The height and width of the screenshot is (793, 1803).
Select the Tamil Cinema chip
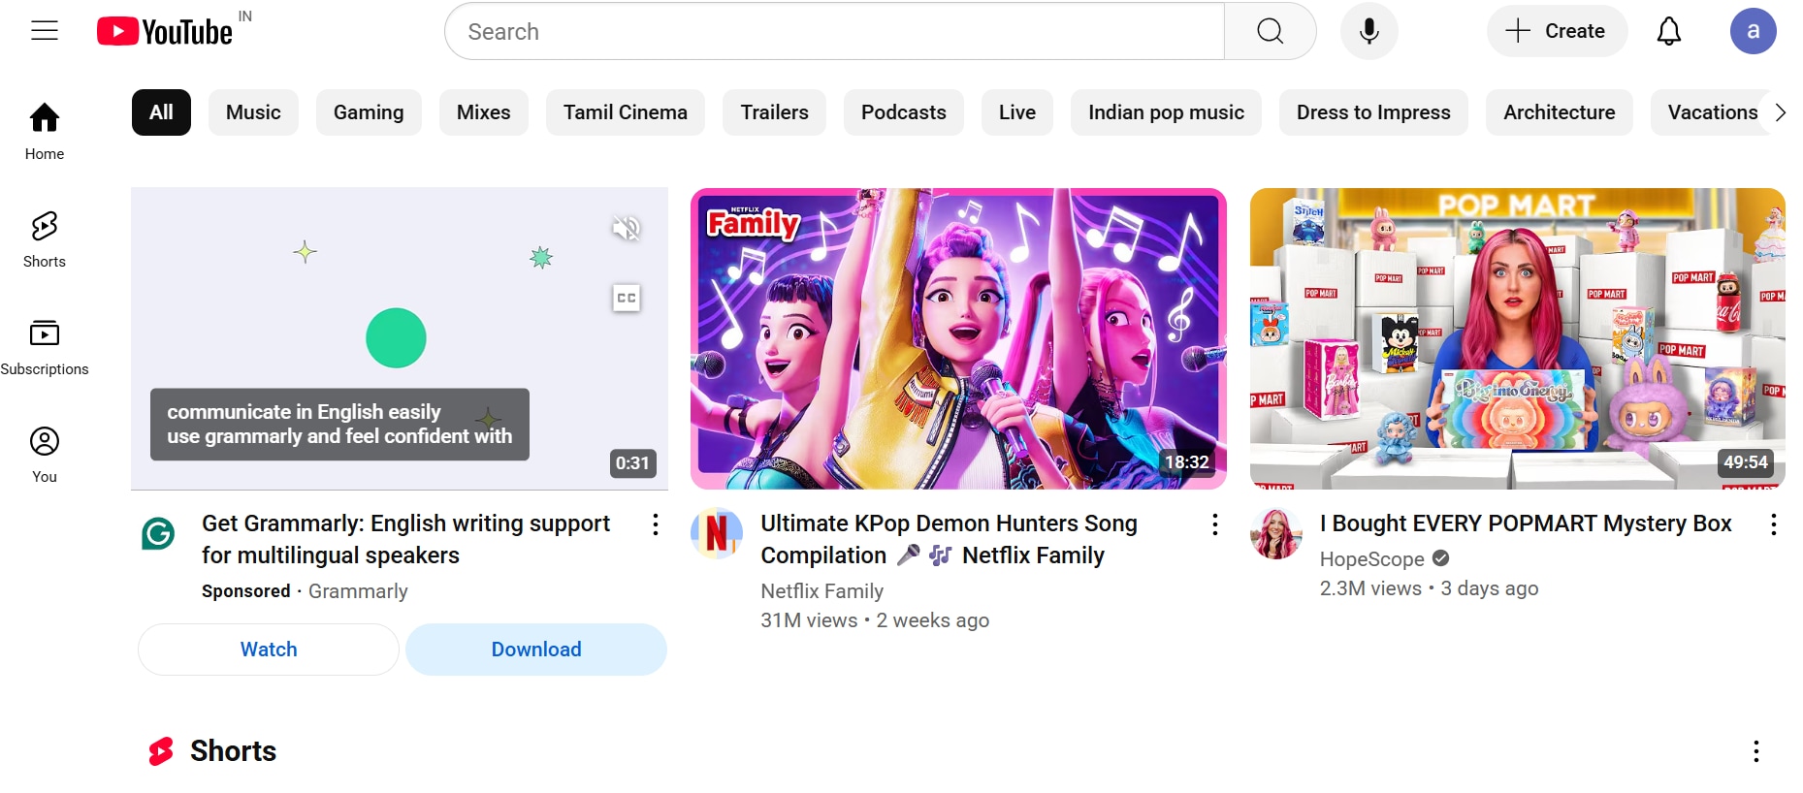(626, 112)
